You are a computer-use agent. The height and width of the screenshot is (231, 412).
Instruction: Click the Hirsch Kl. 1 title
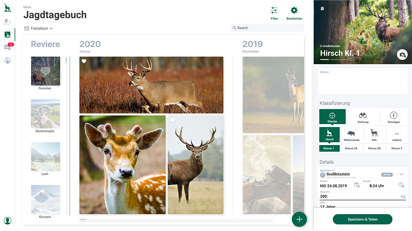click(x=340, y=53)
